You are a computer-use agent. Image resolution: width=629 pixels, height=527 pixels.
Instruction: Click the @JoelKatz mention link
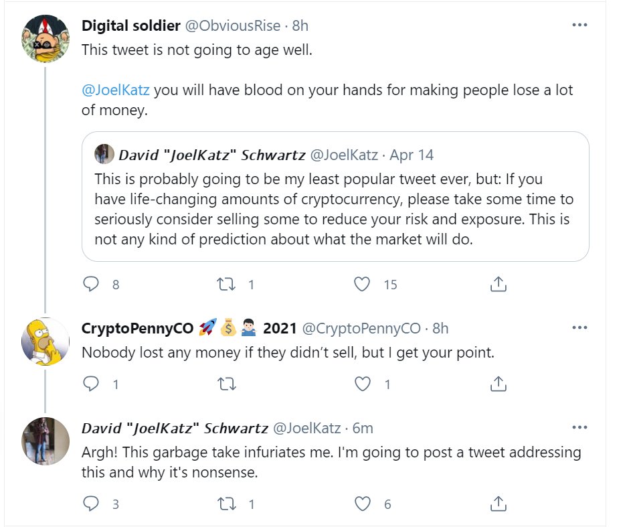coord(115,90)
